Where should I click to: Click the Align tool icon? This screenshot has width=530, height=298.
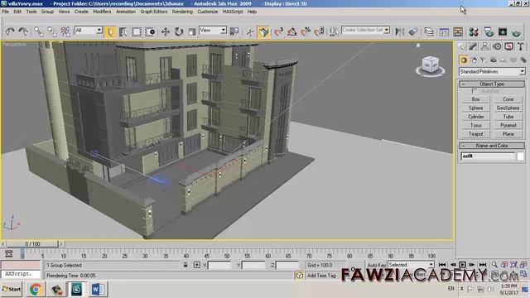point(413,31)
